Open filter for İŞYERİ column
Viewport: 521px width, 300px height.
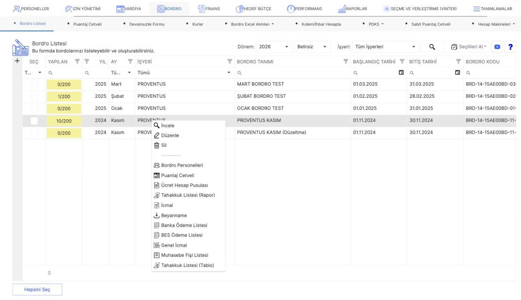coord(229,62)
